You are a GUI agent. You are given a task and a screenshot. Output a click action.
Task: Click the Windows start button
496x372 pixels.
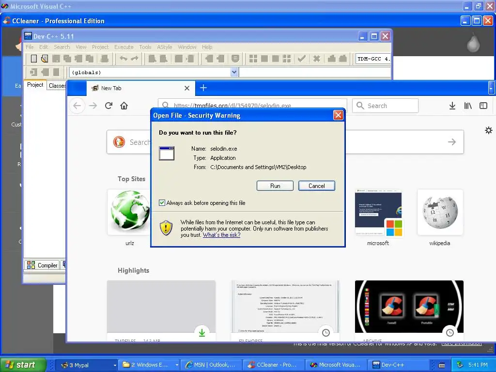(x=23, y=365)
